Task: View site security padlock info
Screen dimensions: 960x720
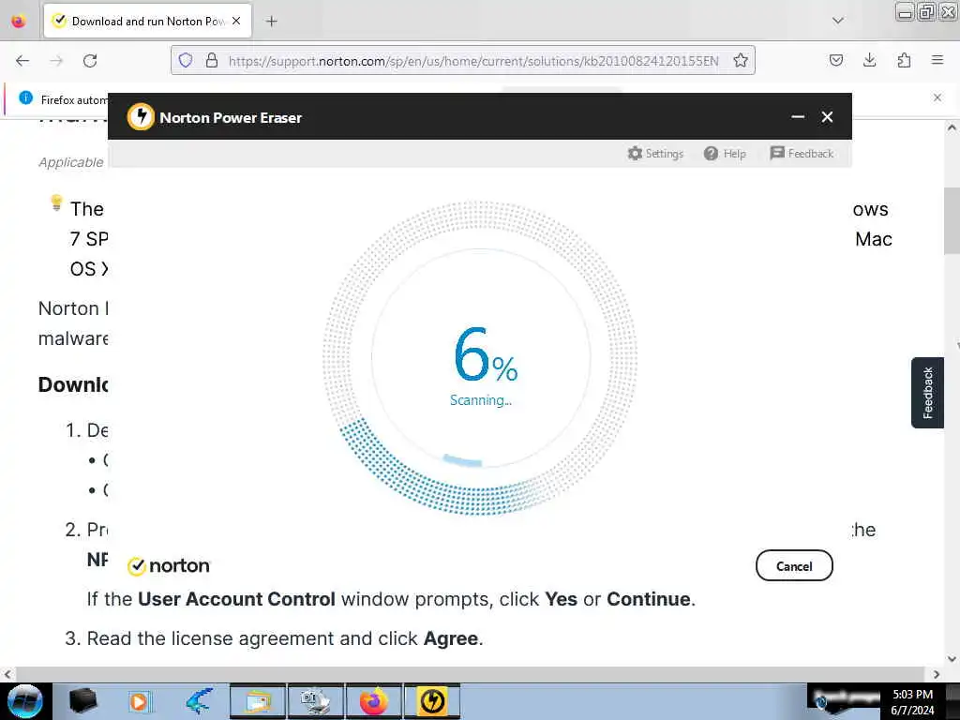Action: coord(212,60)
